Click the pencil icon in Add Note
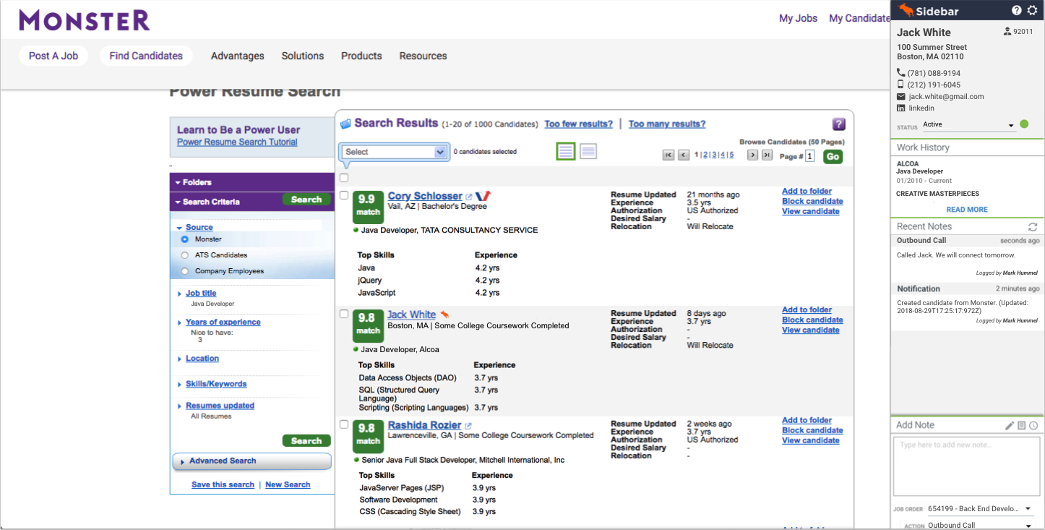Screen dimensions: 1045x530 click(1010, 426)
